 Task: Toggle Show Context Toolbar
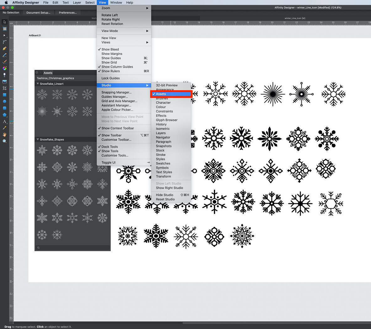point(124,128)
